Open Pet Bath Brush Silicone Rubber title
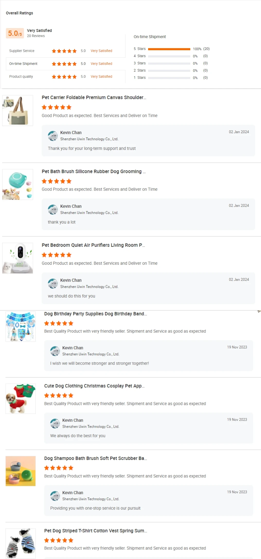This screenshot has height=559, width=261. 94,171
